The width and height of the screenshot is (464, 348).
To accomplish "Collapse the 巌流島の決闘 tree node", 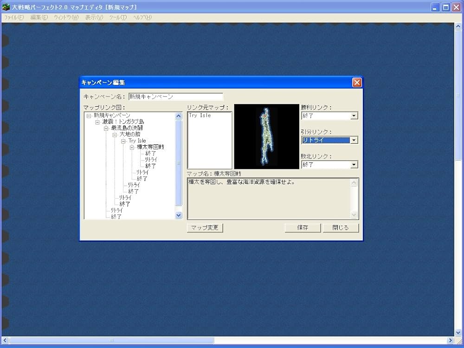I will click(106, 129).
